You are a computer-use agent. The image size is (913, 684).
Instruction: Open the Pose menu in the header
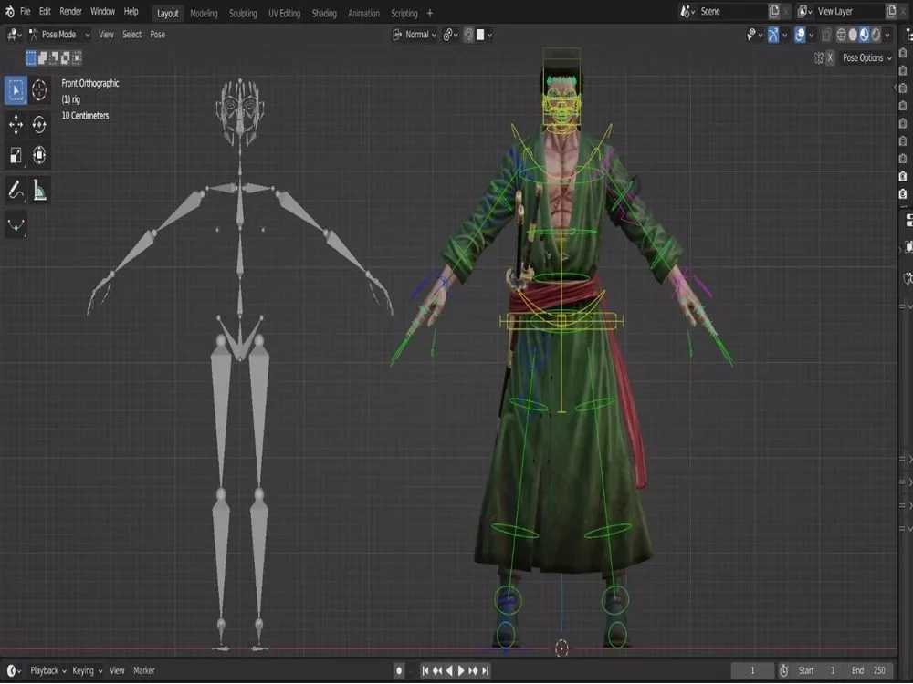click(x=156, y=34)
